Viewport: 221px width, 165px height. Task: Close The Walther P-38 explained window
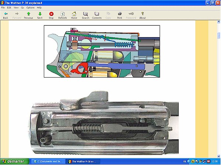coord(218,3)
